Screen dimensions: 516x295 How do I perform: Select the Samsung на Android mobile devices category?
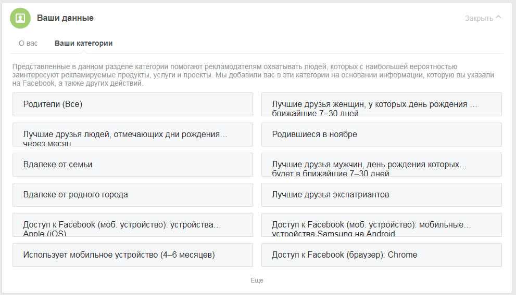[x=382, y=225]
